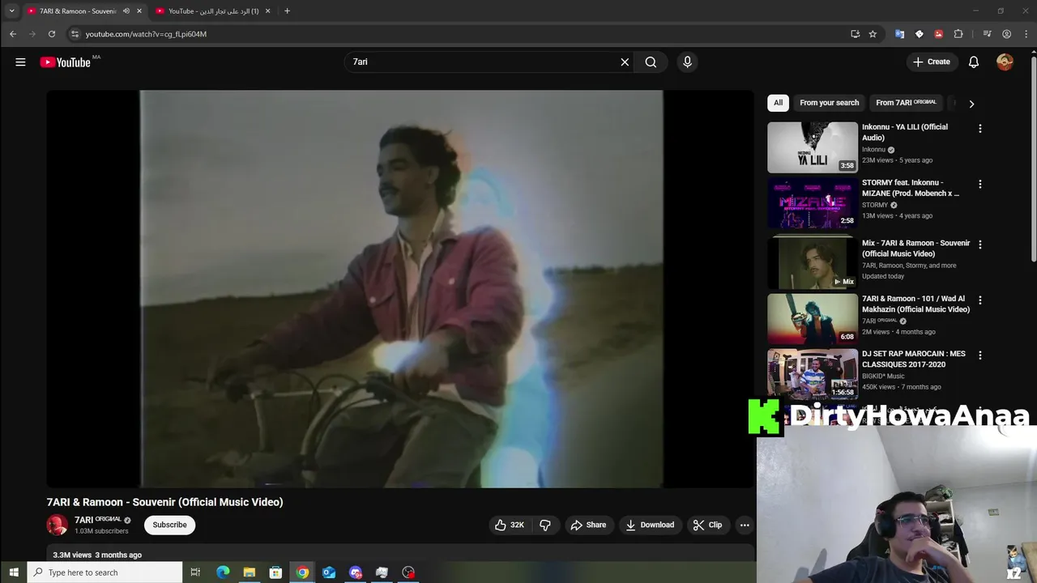Select the From 7ARI chip
Viewport: 1037px width, 583px height.
(906, 103)
